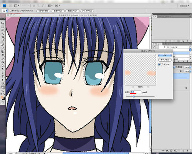Enable scroll all windows checkbox
The height and width of the screenshot is (154, 192).
tap(11, 11)
